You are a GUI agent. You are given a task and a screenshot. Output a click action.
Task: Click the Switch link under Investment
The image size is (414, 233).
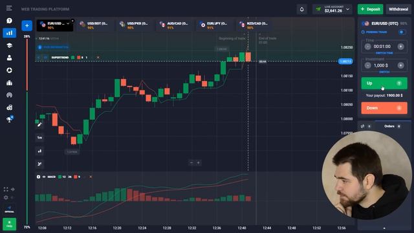pos(384,72)
